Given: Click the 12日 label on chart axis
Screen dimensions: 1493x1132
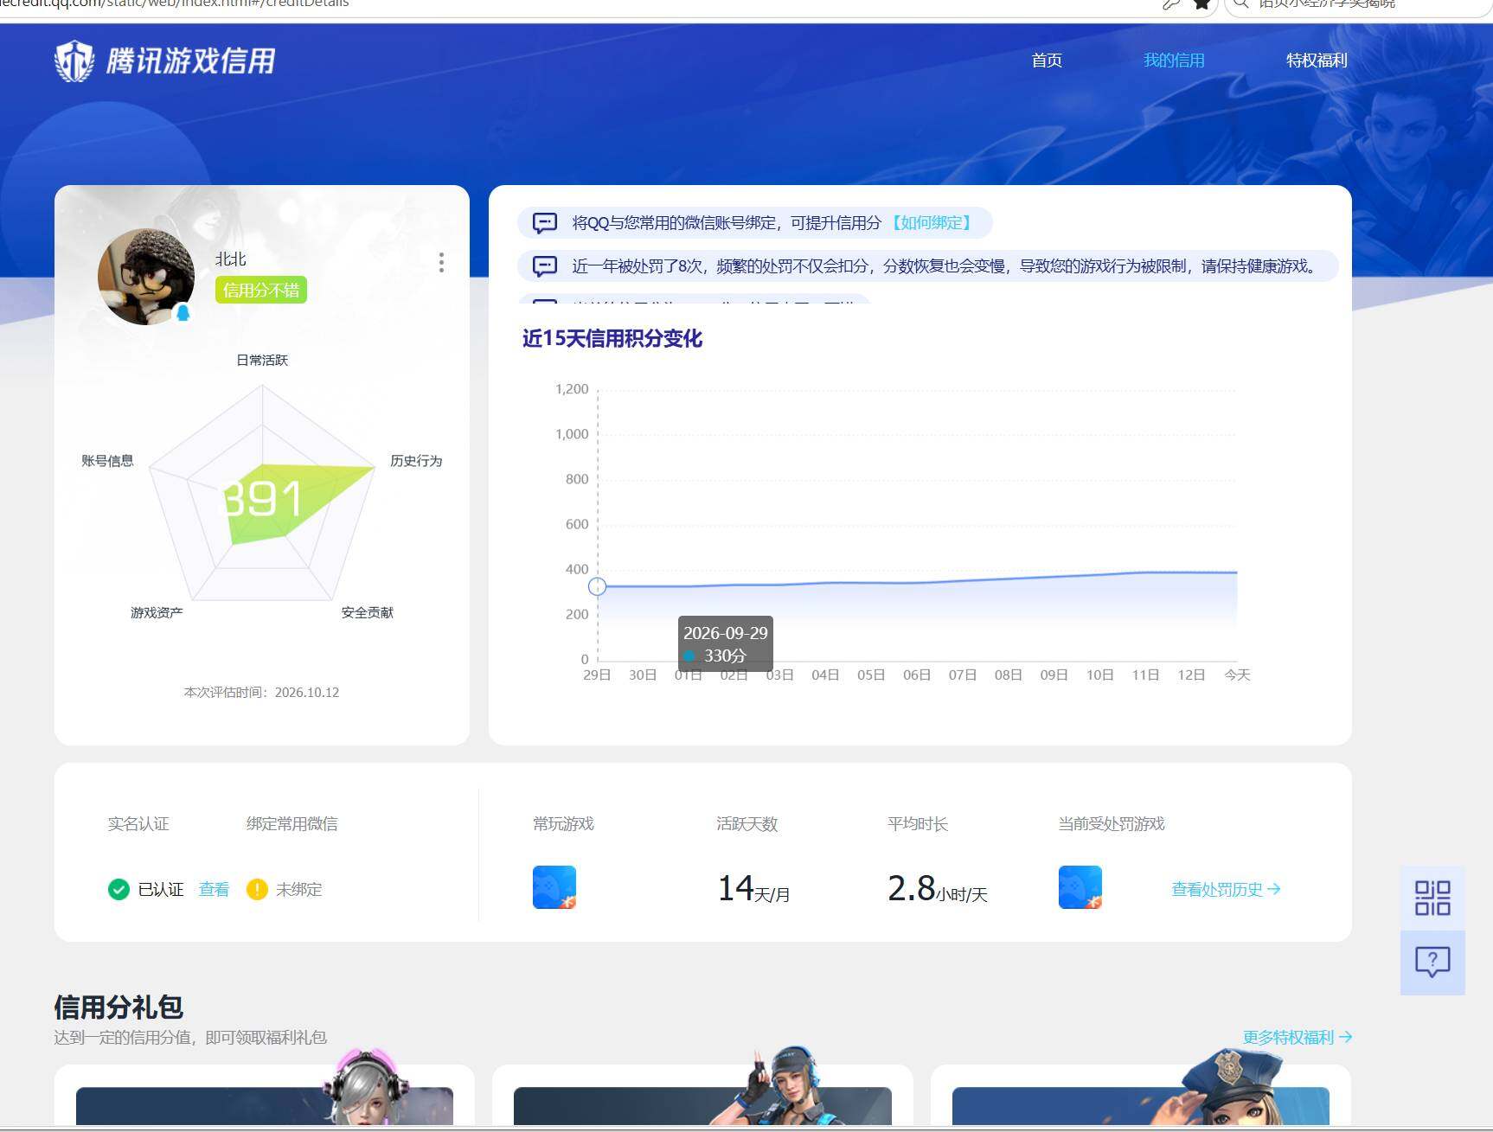Looking at the screenshot, I should 1191,675.
